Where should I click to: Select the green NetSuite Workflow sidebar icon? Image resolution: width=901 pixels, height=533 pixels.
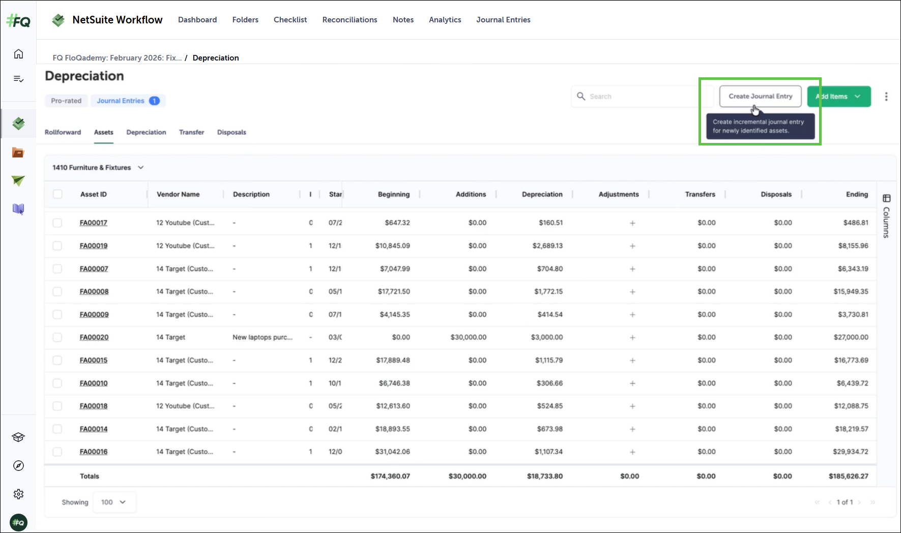tap(18, 123)
